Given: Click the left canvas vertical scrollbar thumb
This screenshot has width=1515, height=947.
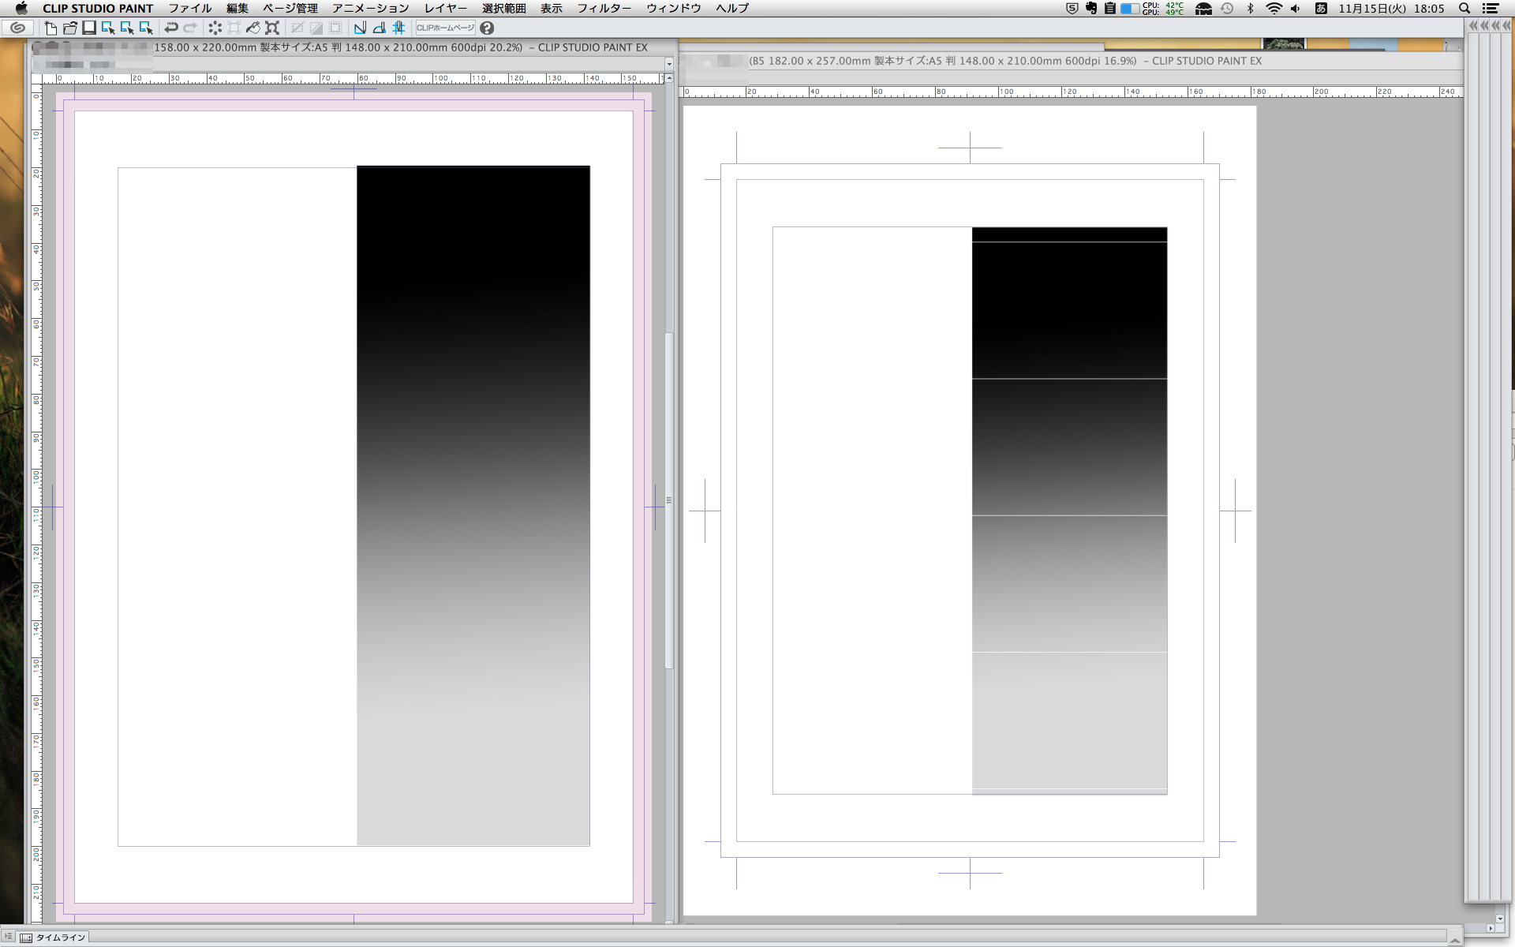Looking at the screenshot, I should click(x=669, y=500).
